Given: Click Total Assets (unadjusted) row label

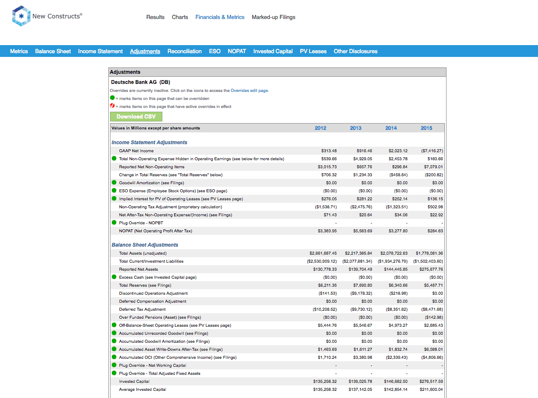Looking at the screenshot, I should [x=143, y=253].
